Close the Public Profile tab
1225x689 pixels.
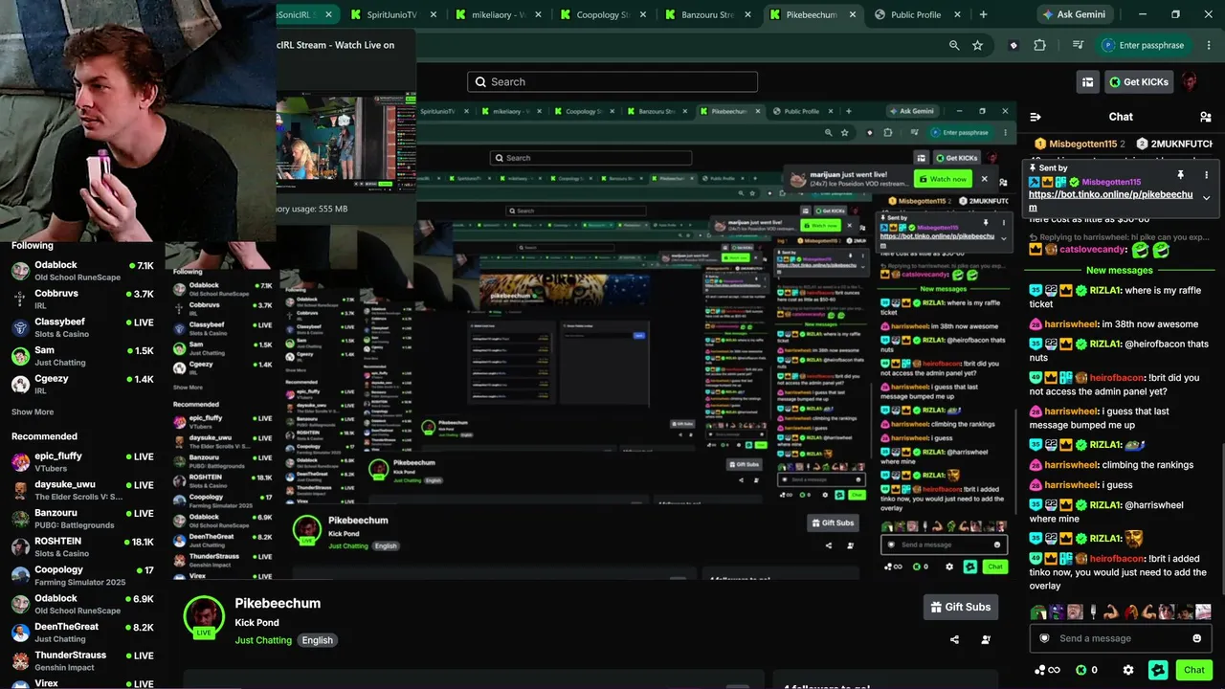point(958,14)
